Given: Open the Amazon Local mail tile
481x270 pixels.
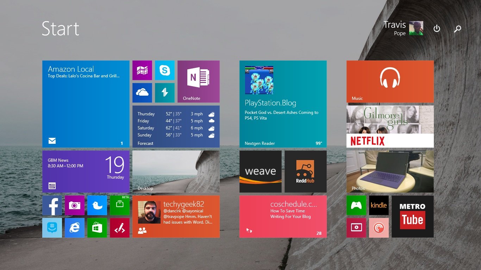Looking at the screenshot, I should (x=86, y=104).
